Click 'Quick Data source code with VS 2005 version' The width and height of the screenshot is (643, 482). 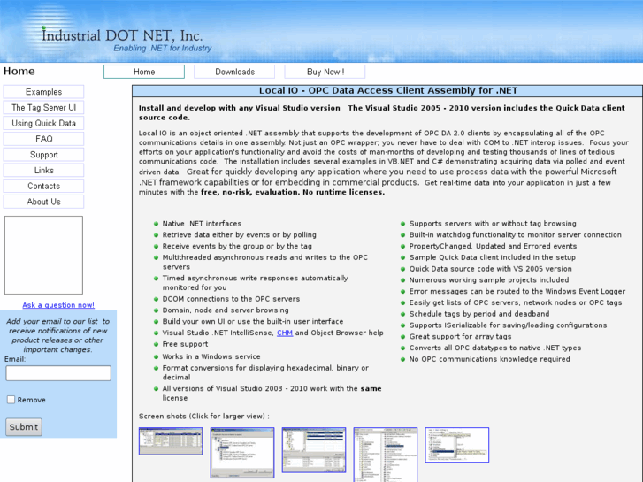coord(490,269)
